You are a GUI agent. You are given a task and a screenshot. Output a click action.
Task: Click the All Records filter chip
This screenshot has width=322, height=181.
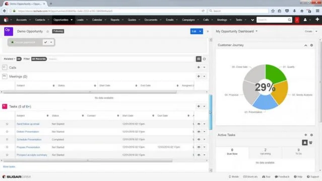tap(39, 59)
